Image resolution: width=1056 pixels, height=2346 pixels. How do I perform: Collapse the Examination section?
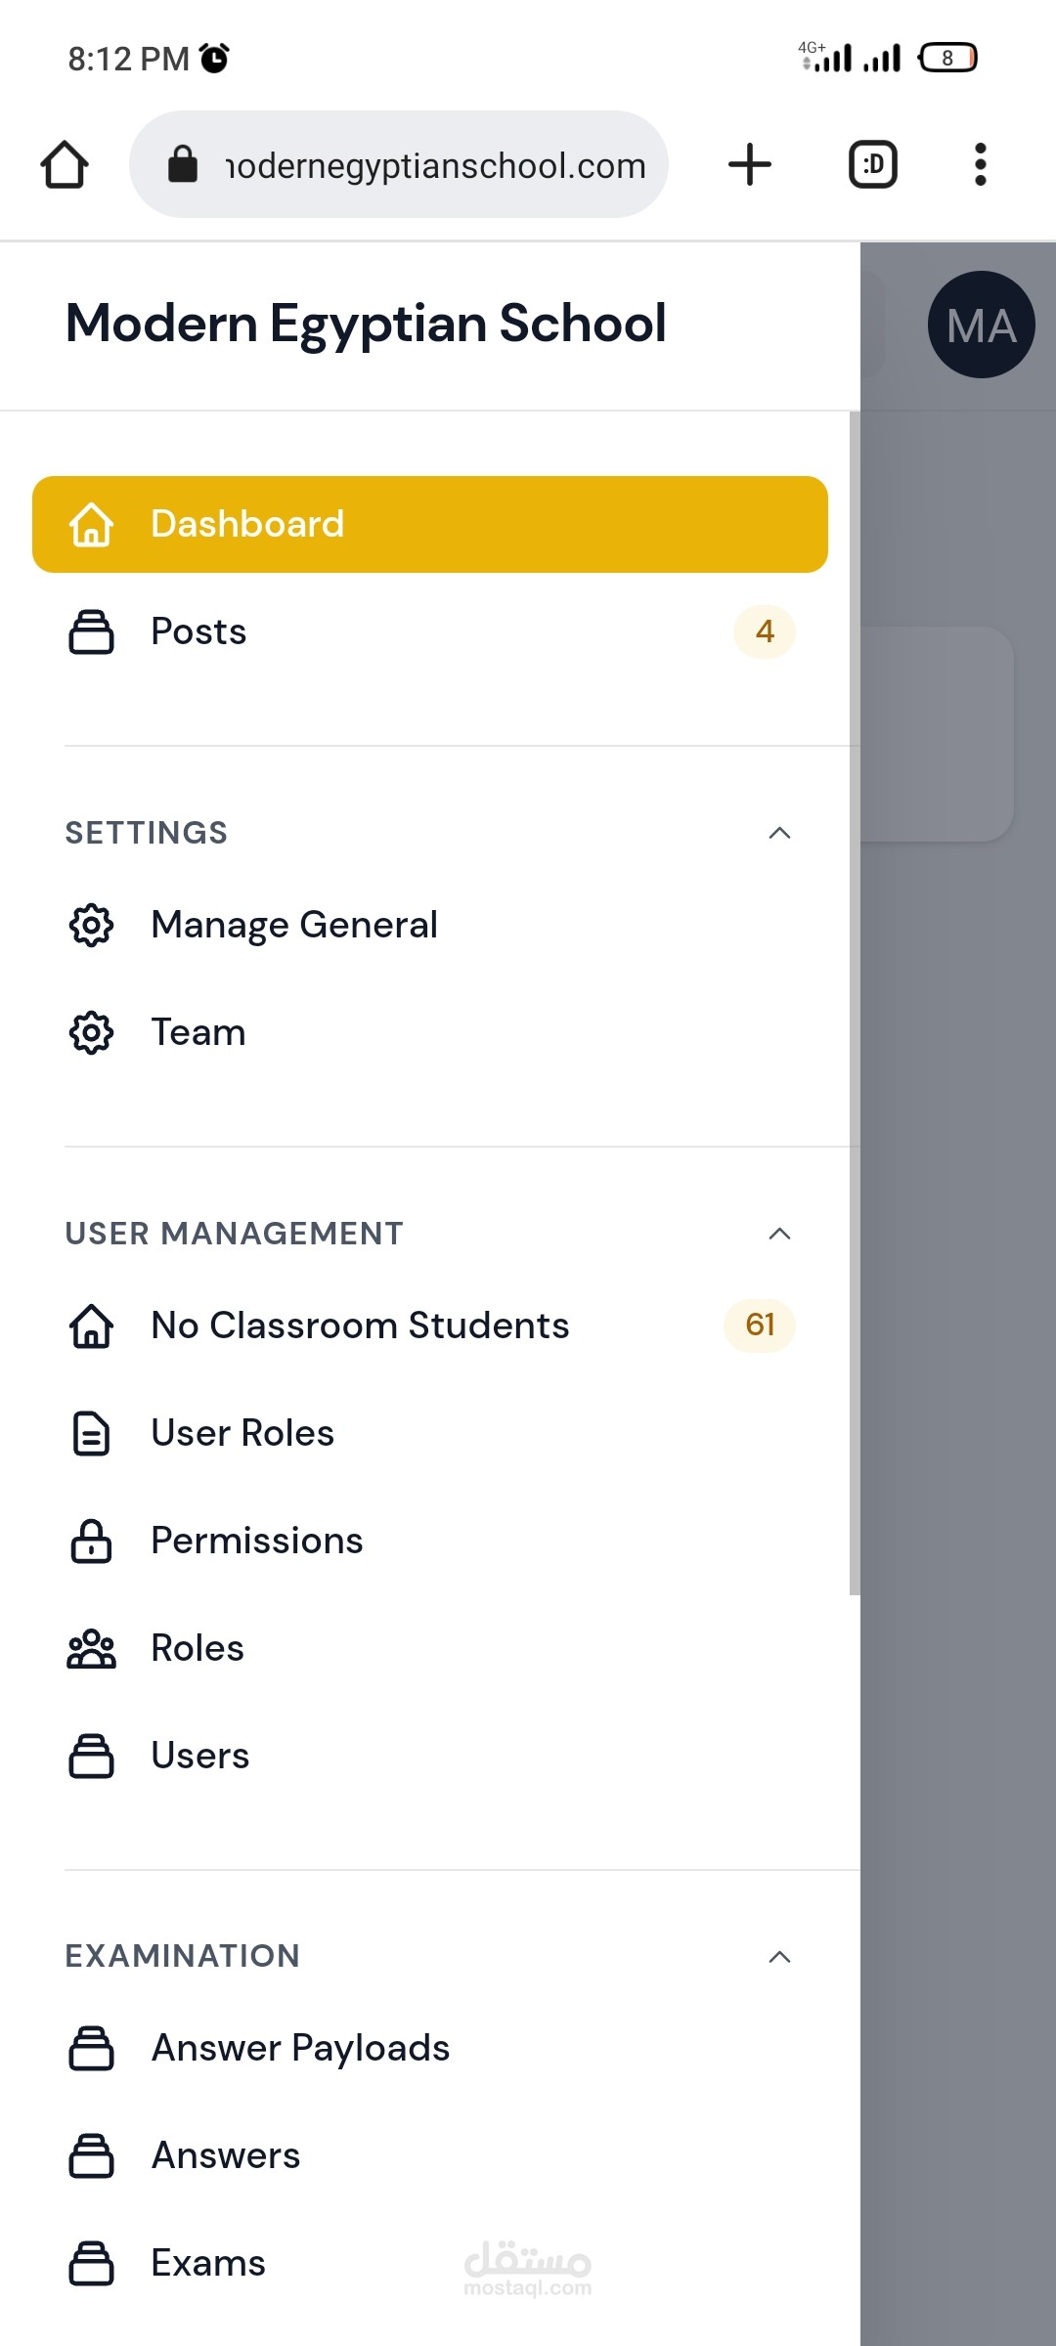coord(779,1956)
